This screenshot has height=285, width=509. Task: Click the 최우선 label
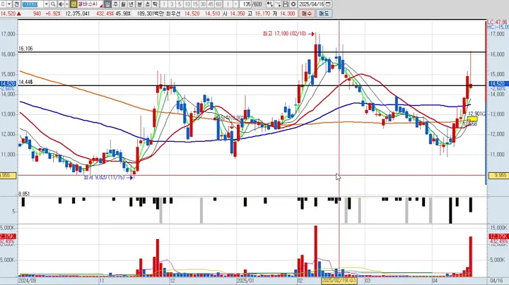pyautogui.click(x=173, y=13)
